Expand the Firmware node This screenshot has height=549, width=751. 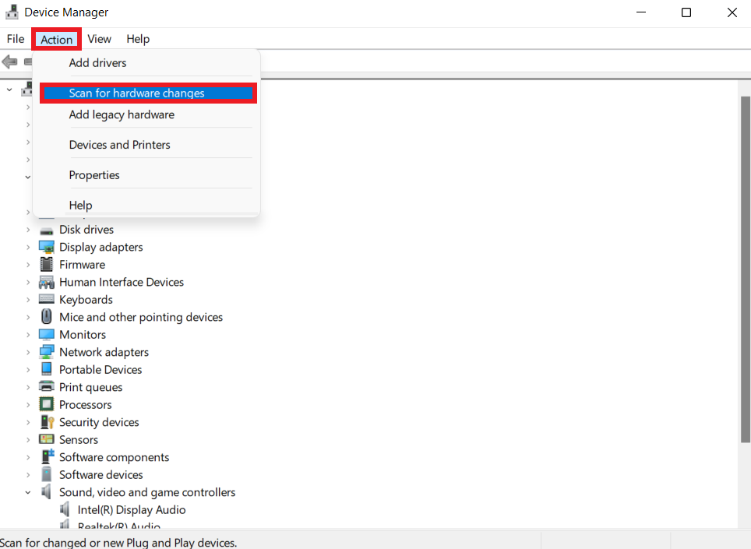click(x=28, y=265)
